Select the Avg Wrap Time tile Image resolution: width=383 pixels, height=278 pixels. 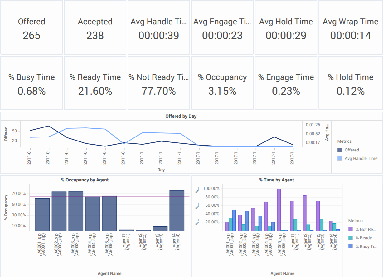[351, 28]
